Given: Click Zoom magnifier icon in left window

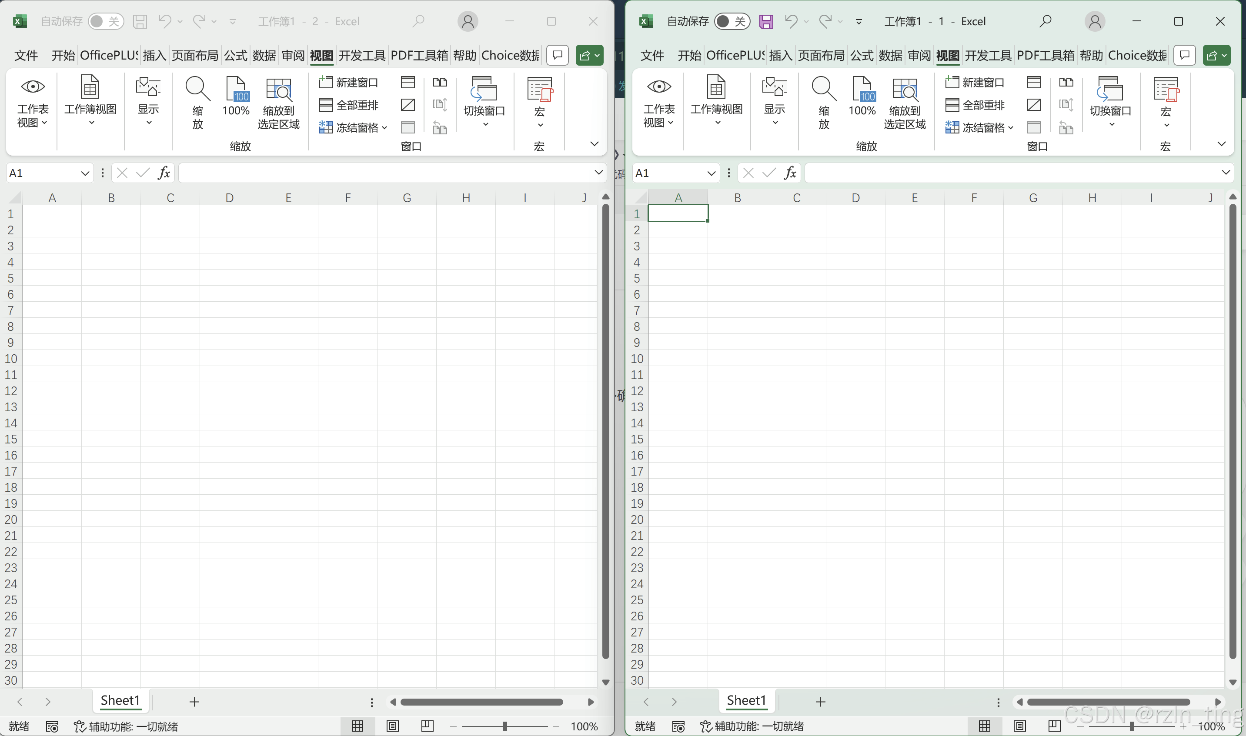Looking at the screenshot, I should [197, 89].
